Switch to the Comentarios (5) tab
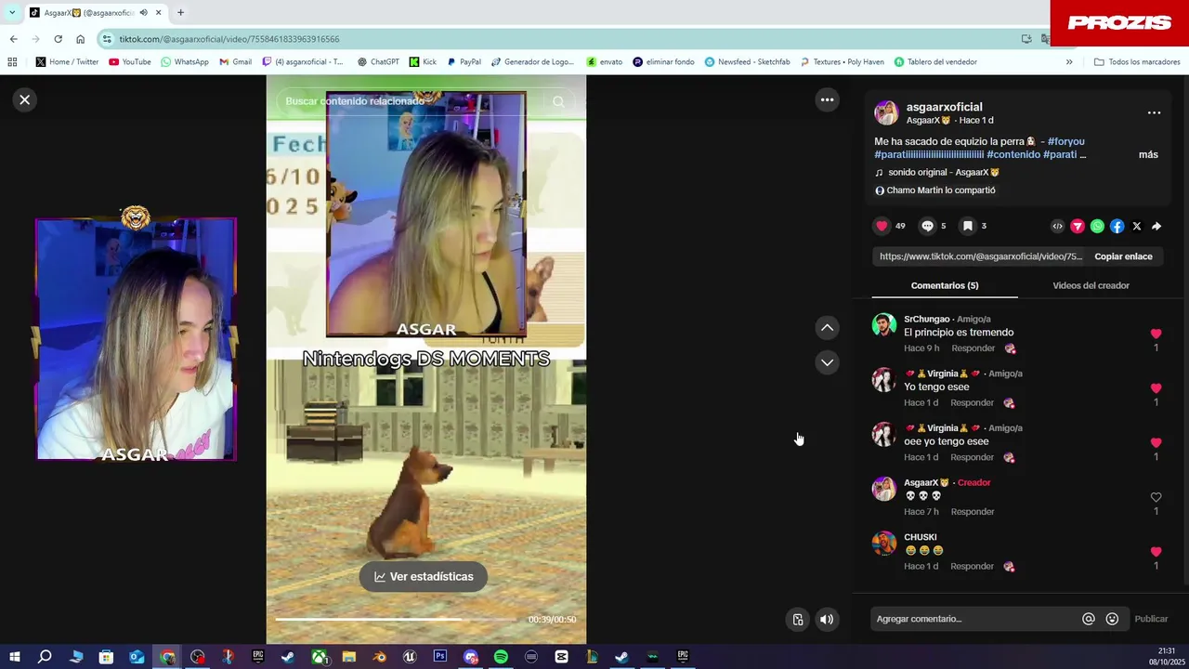 (945, 285)
